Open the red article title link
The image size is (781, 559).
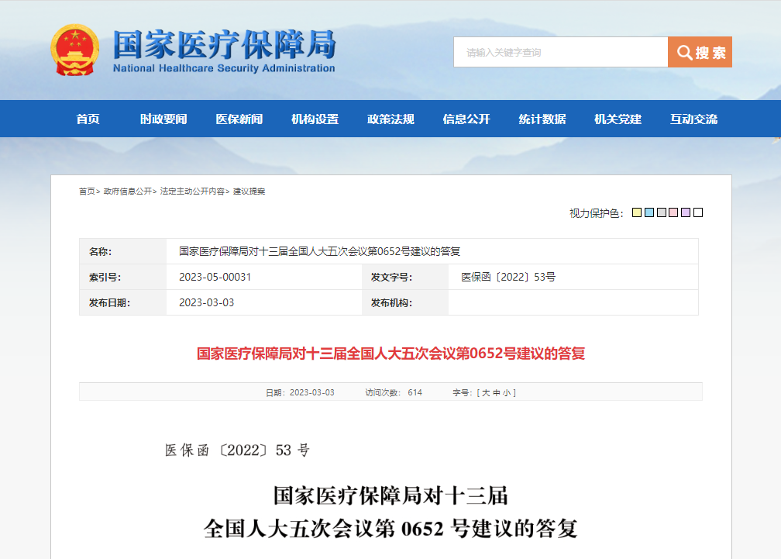tap(390, 354)
